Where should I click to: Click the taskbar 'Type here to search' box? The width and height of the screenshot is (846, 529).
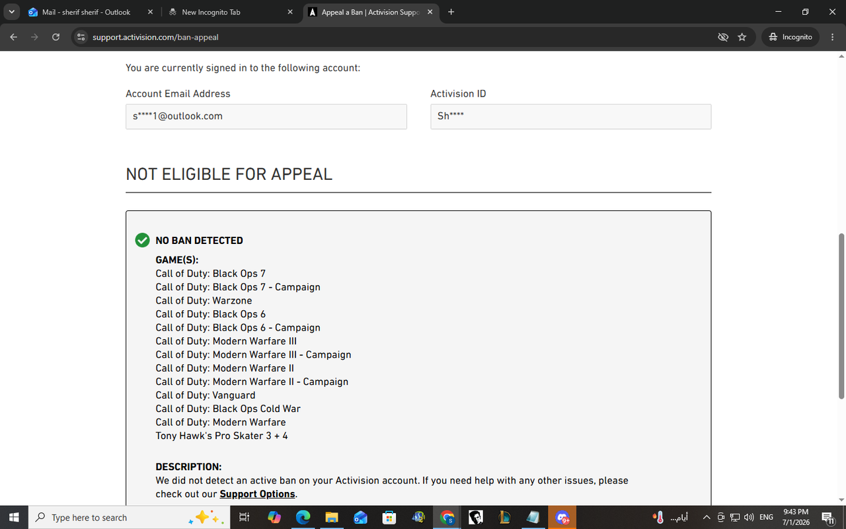pyautogui.click(x=129, y=517)
